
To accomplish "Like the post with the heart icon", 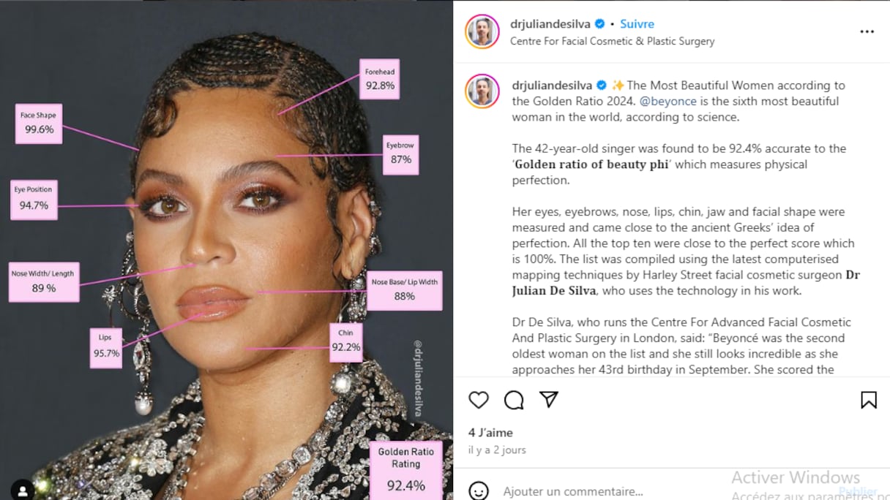I will [479, 400].
